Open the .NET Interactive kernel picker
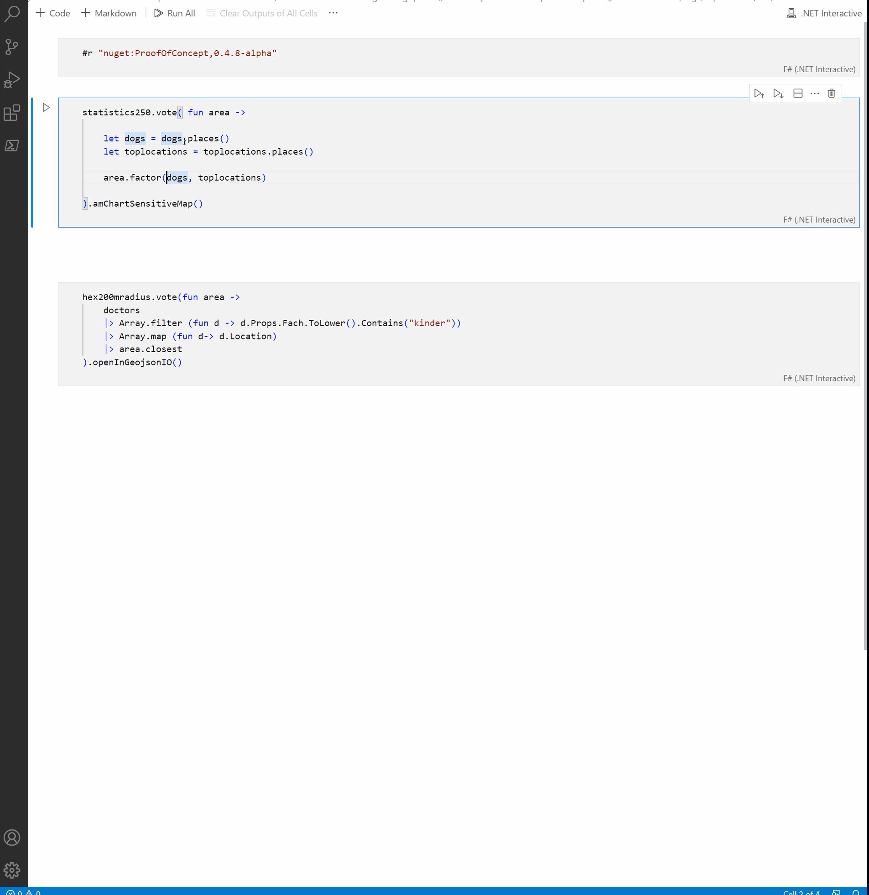This screenshot has height=895, width=869. pos(823,13)
